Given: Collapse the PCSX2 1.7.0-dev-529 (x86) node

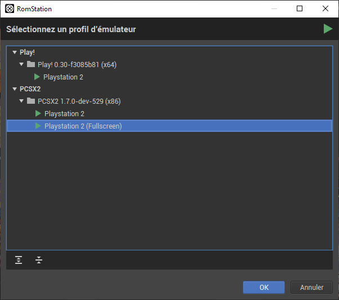Looking at the screenshot, I should point(21,102).
